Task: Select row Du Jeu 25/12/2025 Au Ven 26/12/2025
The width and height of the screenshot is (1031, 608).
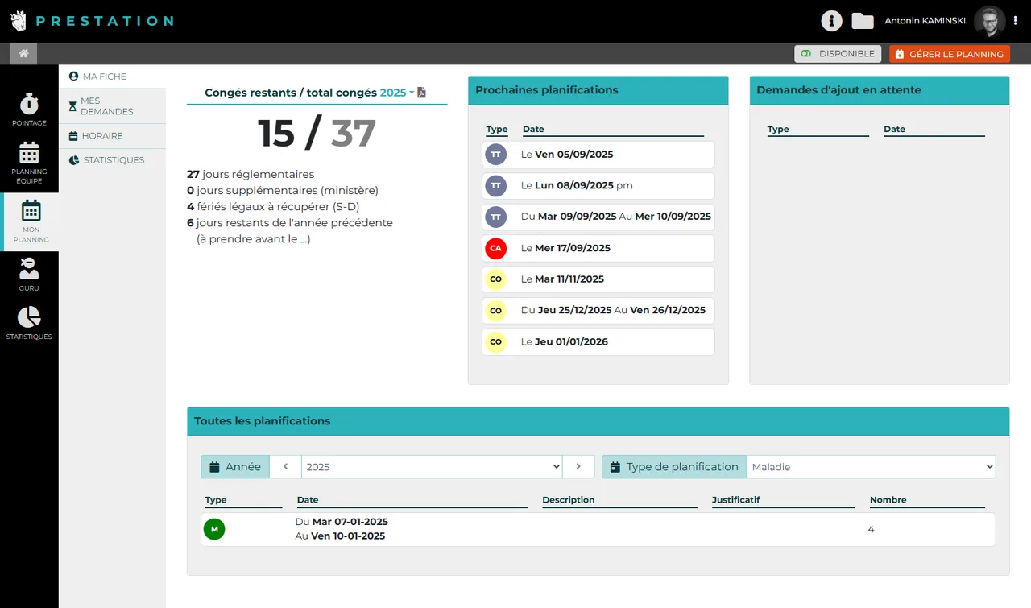Action: click(598, 311)
